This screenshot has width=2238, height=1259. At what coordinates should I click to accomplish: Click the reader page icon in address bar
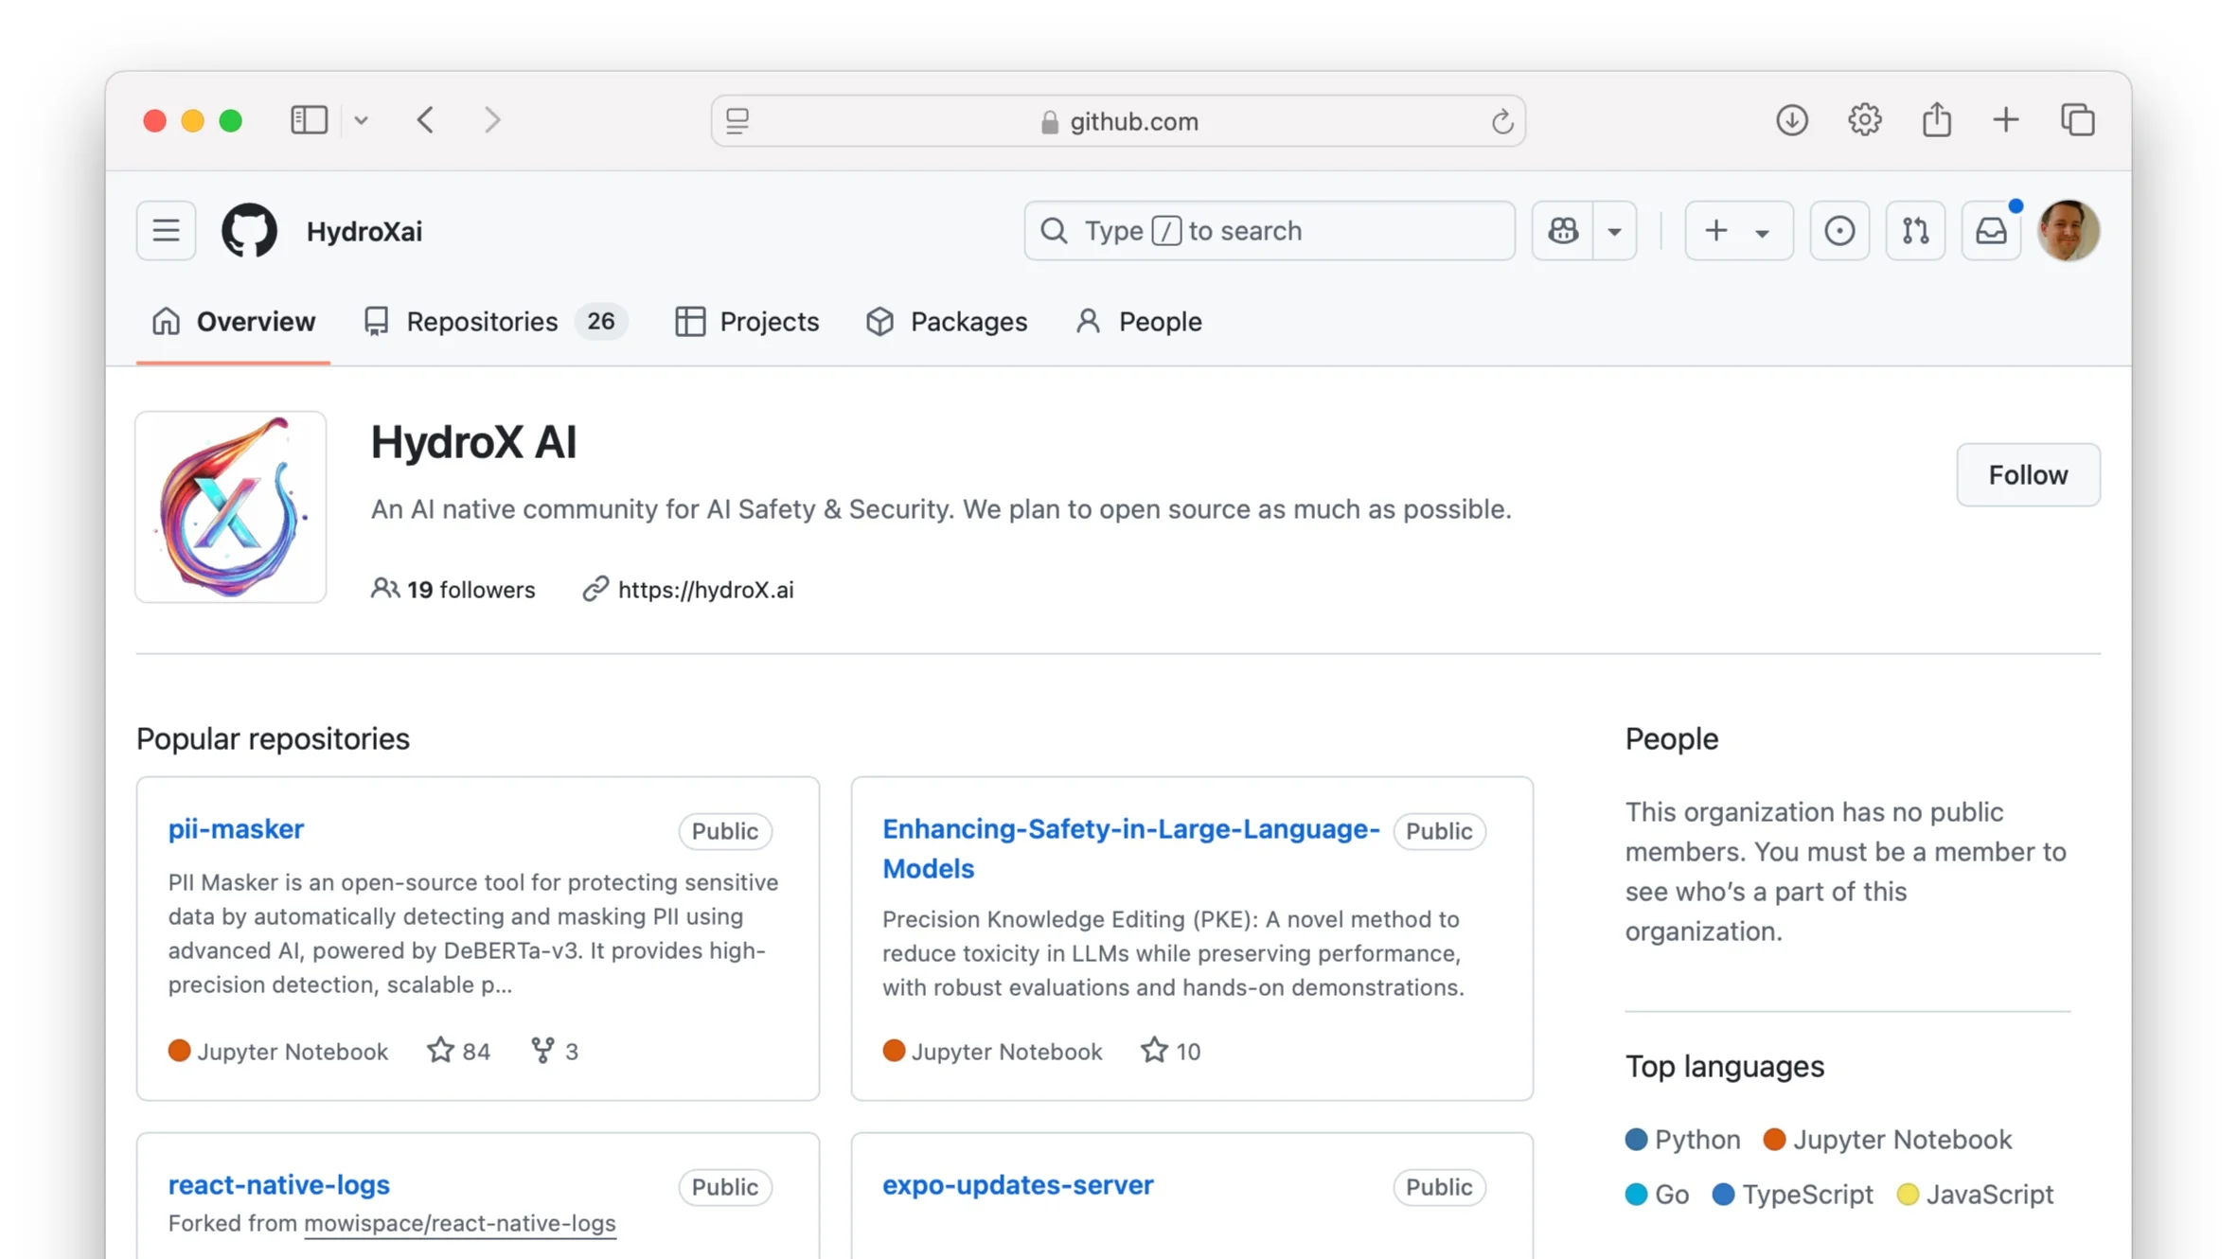(x=737, y=120)
